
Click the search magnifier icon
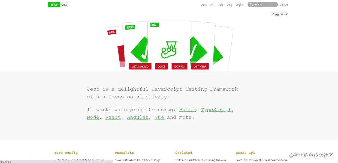[x=252, y=5]
